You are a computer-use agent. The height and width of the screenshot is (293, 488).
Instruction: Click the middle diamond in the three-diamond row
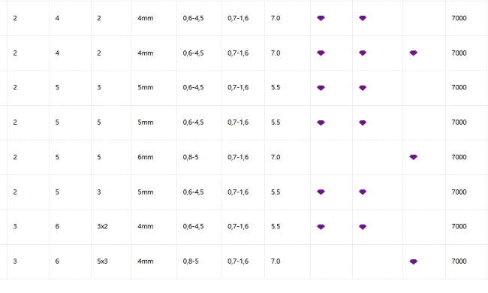click(363, 53)
